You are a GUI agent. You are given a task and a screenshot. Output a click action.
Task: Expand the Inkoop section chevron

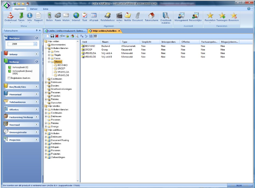coord(37,54)
